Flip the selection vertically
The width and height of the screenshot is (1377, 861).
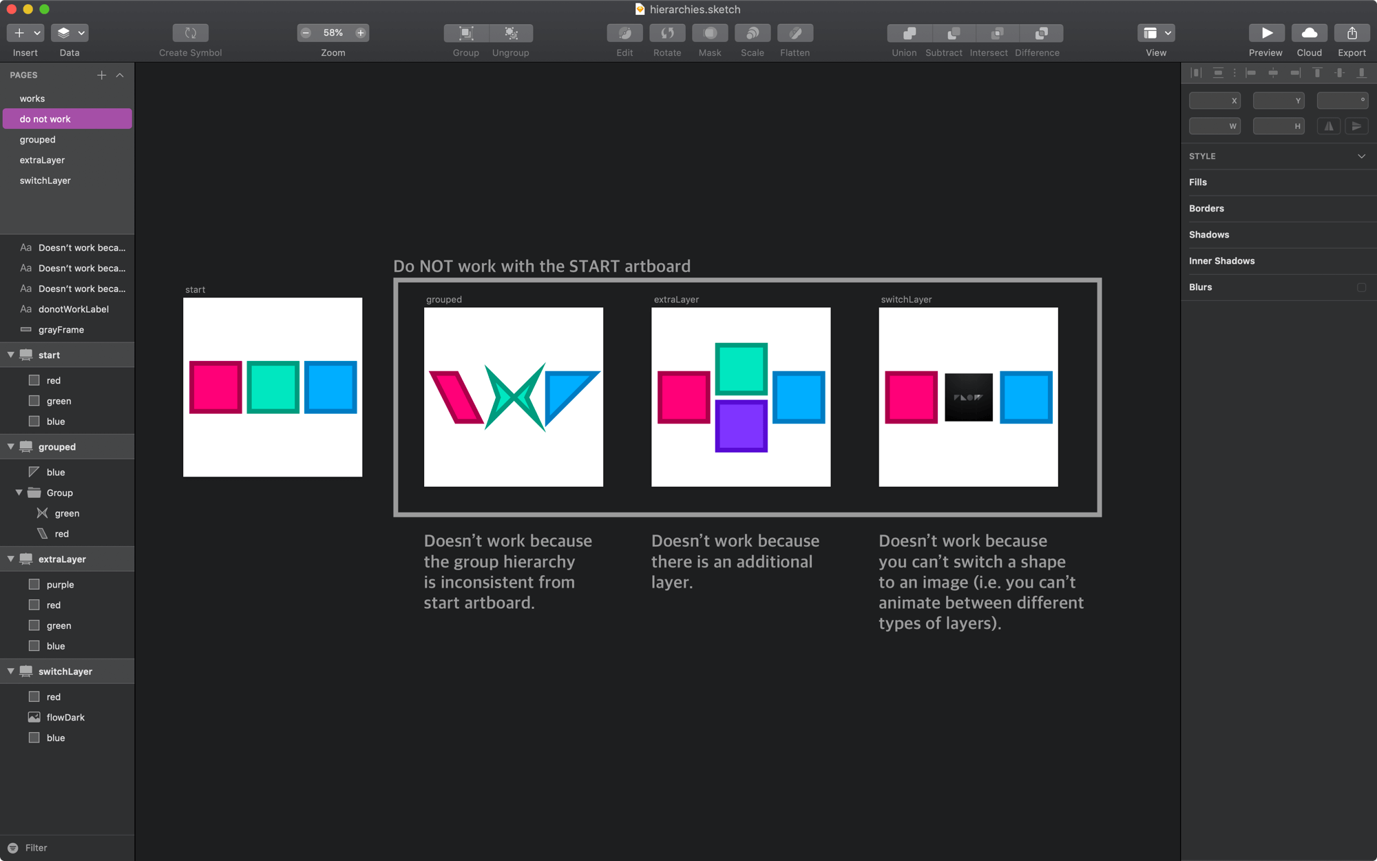[1357, 126]
